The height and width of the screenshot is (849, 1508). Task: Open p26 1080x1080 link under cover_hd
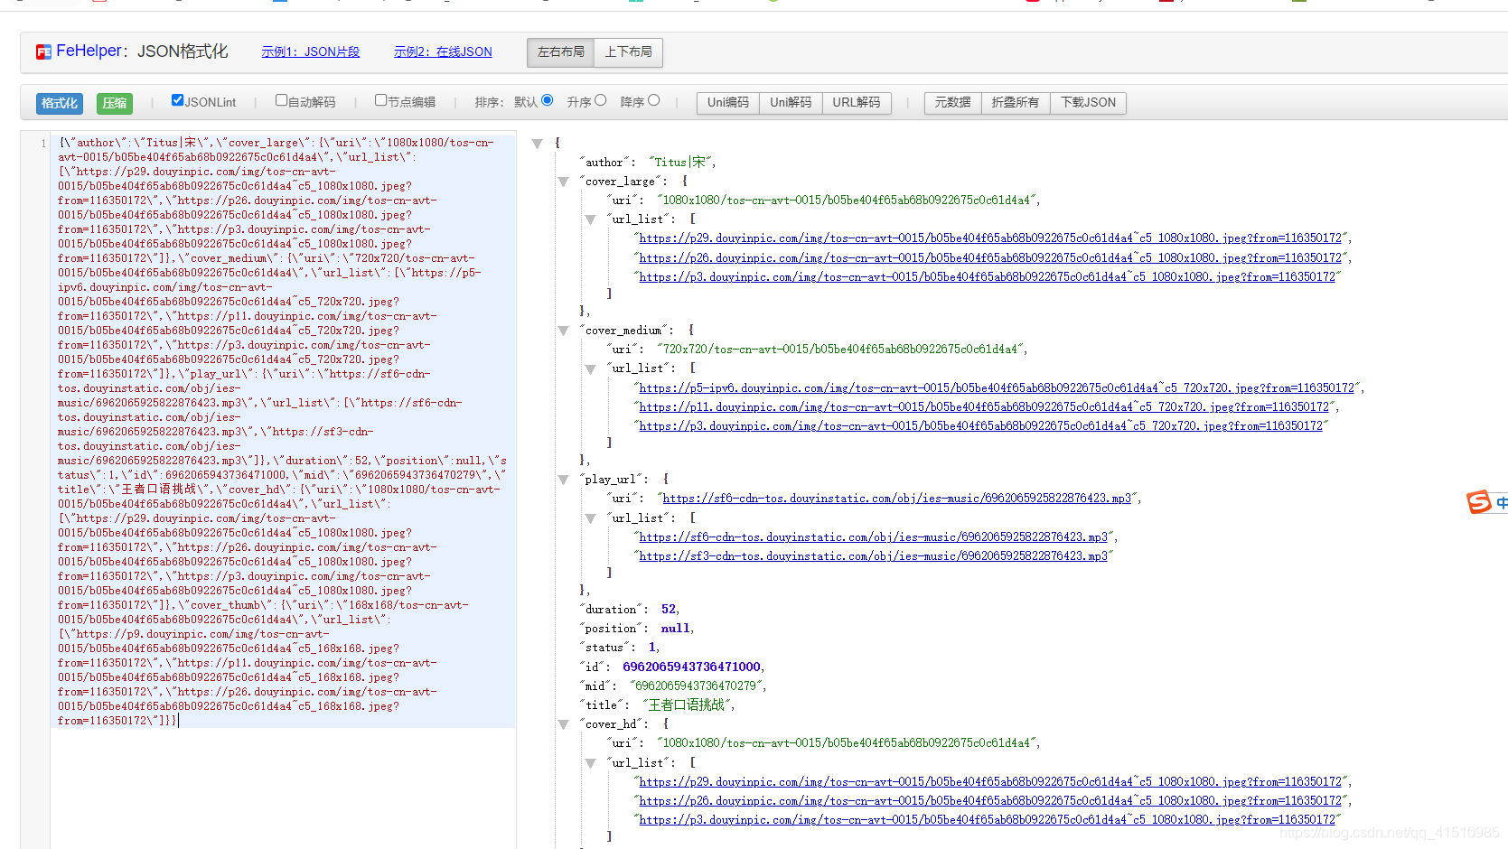(990, 801)
